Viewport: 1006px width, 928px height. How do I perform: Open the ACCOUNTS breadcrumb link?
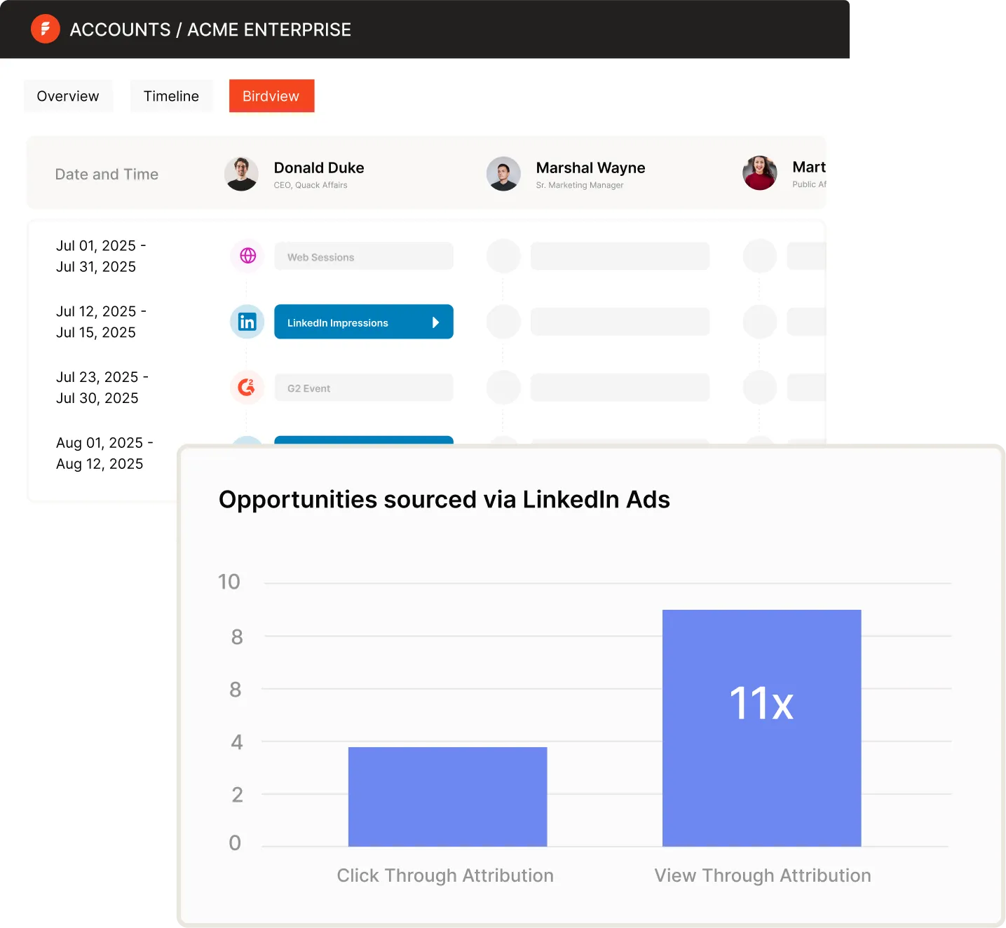[x=121, y=29]
